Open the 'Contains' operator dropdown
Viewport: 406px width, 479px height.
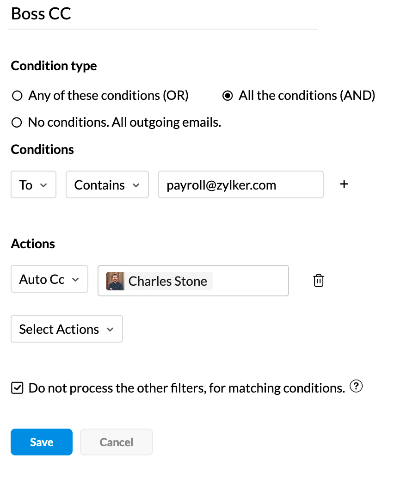point(107,184)
